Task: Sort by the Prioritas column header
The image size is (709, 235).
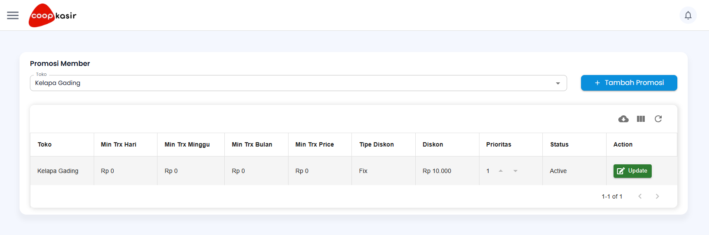Action: [x=499, y=144]
